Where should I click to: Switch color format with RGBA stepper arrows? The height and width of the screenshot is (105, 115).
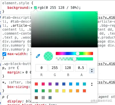click(92, 71)
